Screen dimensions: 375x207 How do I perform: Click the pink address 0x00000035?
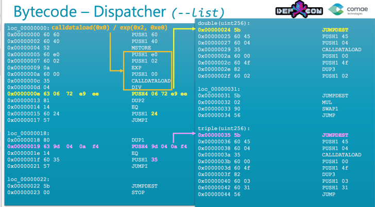[214, 135]
